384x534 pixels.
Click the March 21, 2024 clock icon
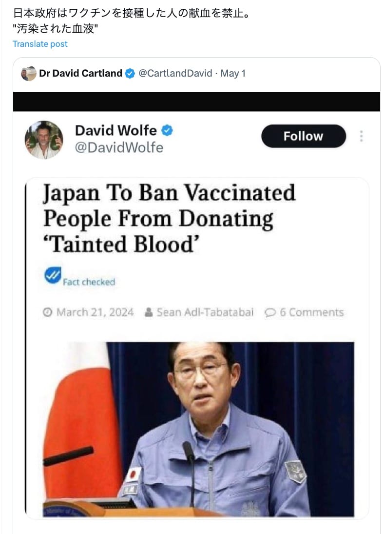coord(48,312)
